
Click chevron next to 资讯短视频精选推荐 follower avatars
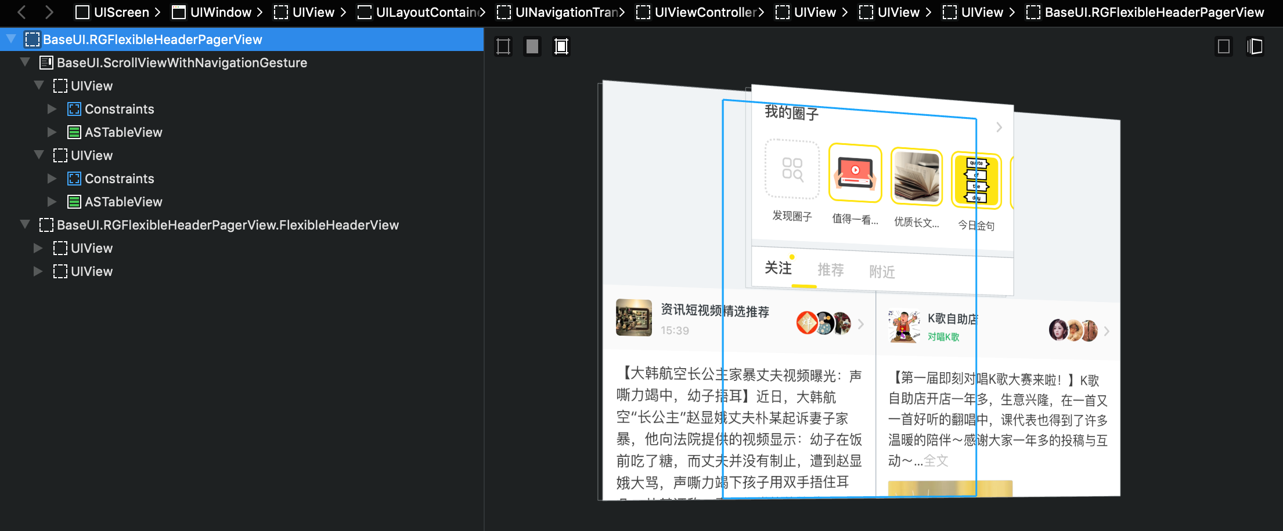point(861,324)
